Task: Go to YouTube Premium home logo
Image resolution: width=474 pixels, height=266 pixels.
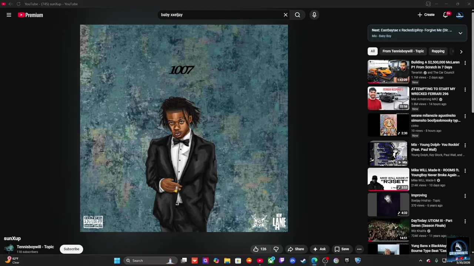Action: pos(30,15)
